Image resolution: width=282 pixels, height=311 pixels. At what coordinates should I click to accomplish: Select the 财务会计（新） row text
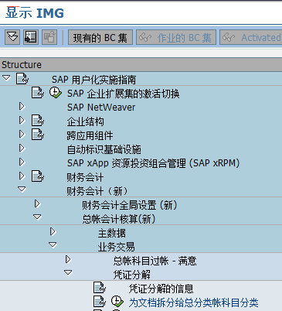tap(97, 191)
